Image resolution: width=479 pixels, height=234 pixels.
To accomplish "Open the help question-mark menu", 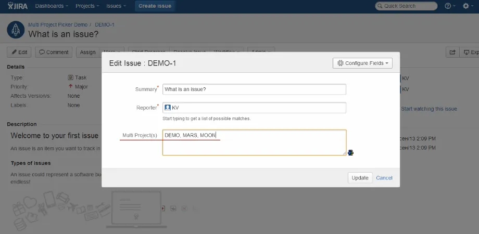I will [450, 6].
